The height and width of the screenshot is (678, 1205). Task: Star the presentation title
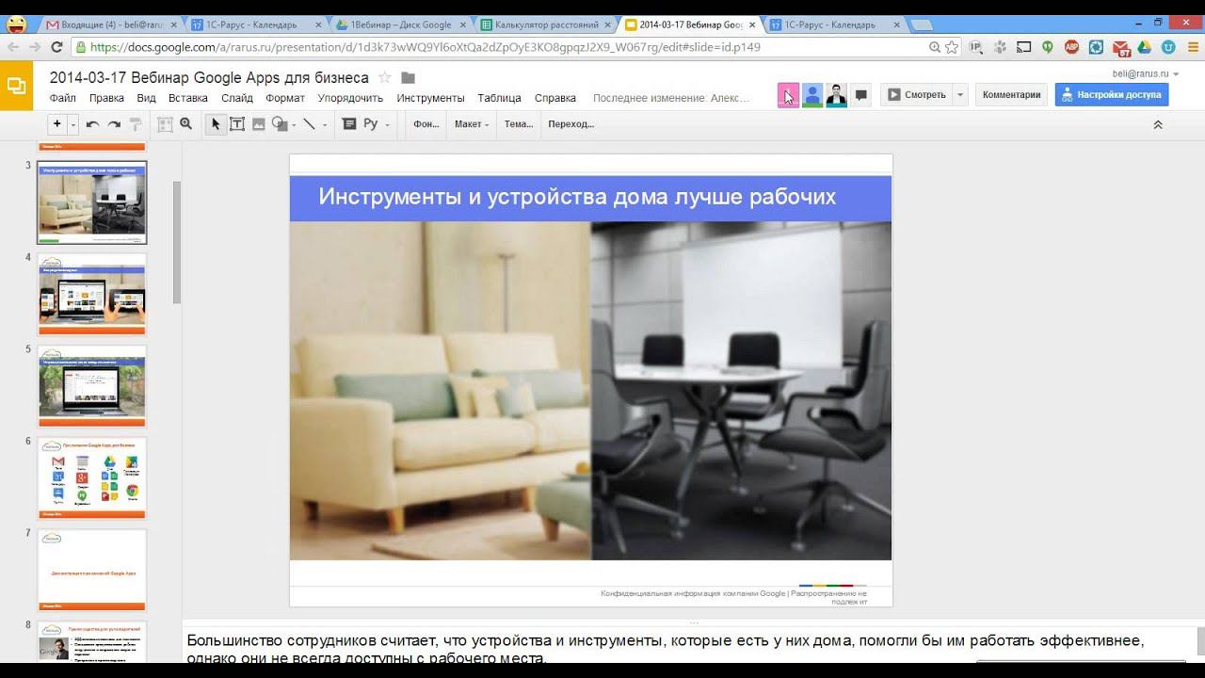[x=384, y=77]
